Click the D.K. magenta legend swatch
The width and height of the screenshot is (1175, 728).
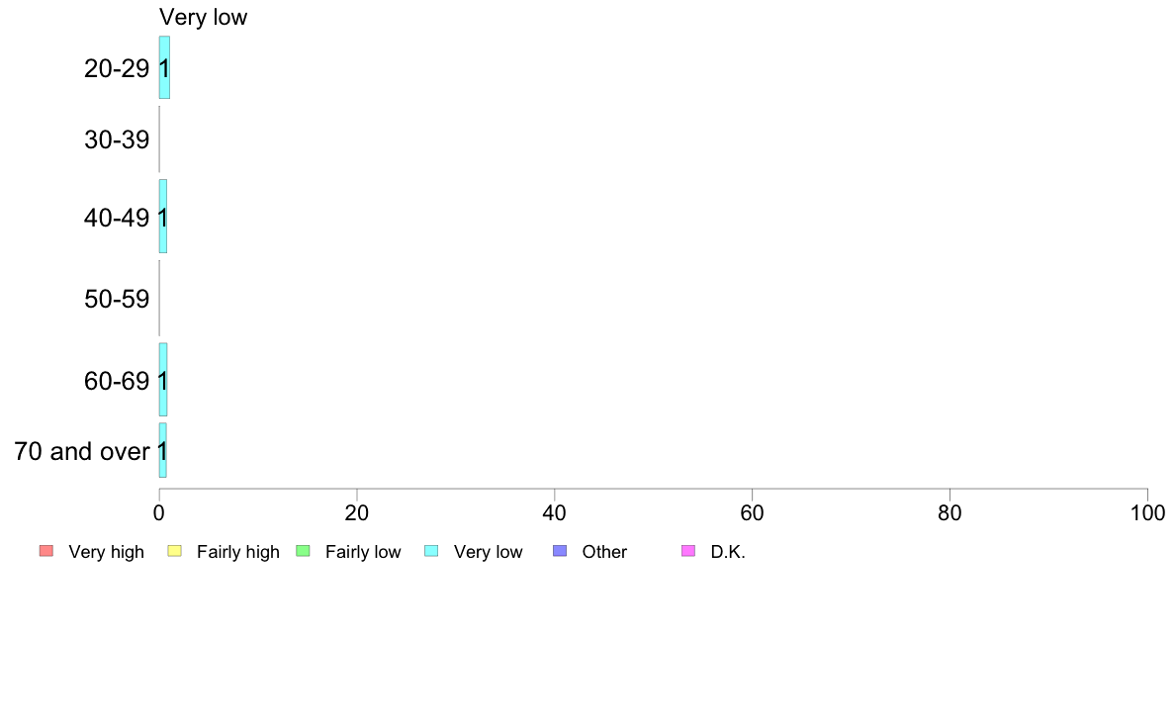688,551
